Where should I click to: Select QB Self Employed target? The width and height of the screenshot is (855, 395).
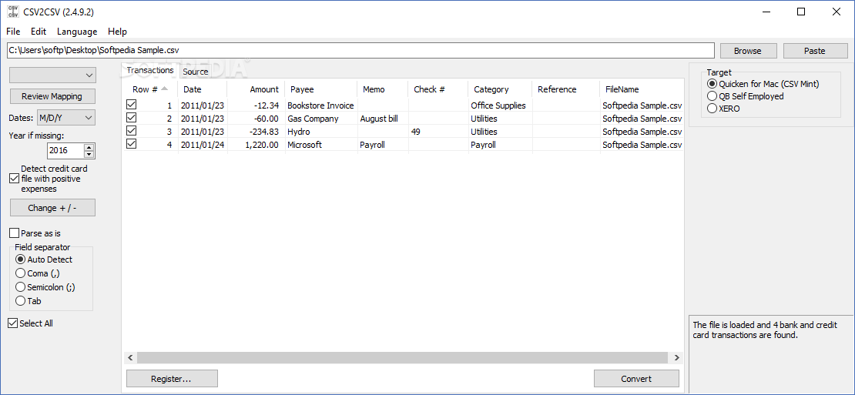click(x=712, y=96)
